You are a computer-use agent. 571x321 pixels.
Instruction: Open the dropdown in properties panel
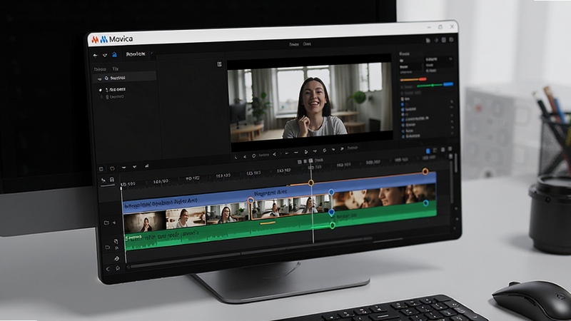439,59
